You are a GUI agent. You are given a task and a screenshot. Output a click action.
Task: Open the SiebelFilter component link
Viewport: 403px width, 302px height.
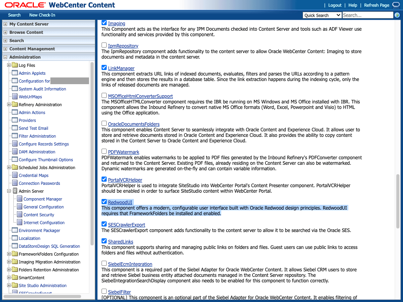pos(119,292)
